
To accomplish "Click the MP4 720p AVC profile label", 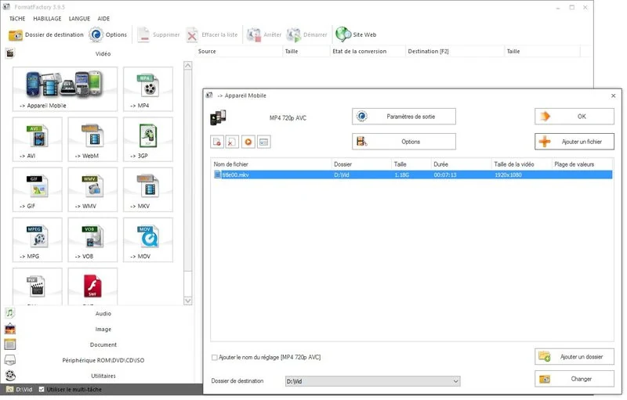I will click(288, 118).
